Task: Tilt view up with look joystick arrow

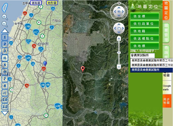Action: click(119, 8)
